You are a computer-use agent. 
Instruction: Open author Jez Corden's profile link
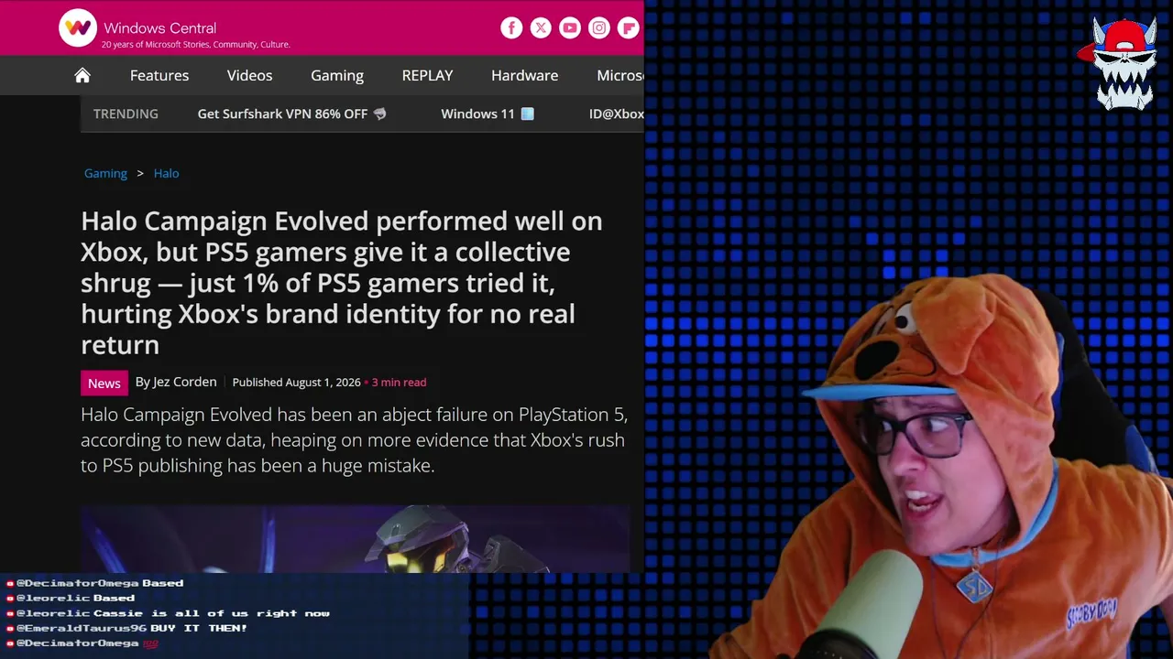(184, 382)
